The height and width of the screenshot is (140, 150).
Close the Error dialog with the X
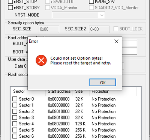click(x=116, y=41)
